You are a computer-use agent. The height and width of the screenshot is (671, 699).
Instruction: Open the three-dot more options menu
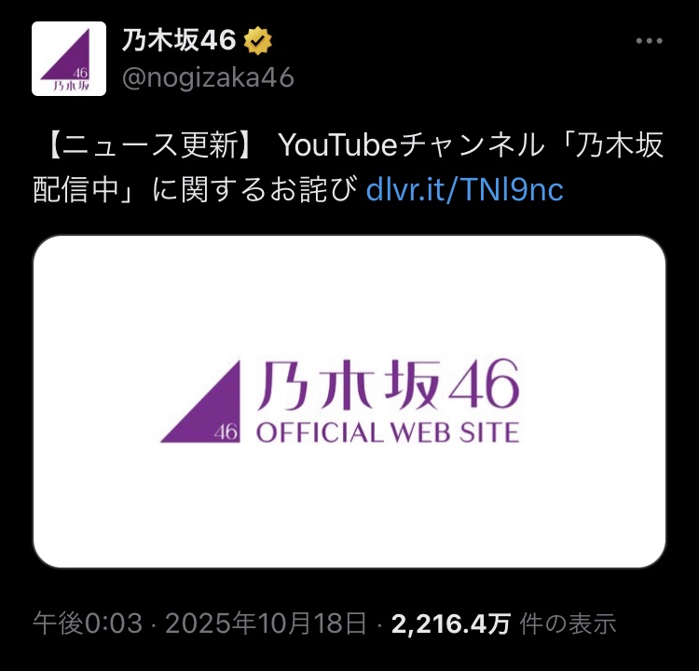point(649,41)
